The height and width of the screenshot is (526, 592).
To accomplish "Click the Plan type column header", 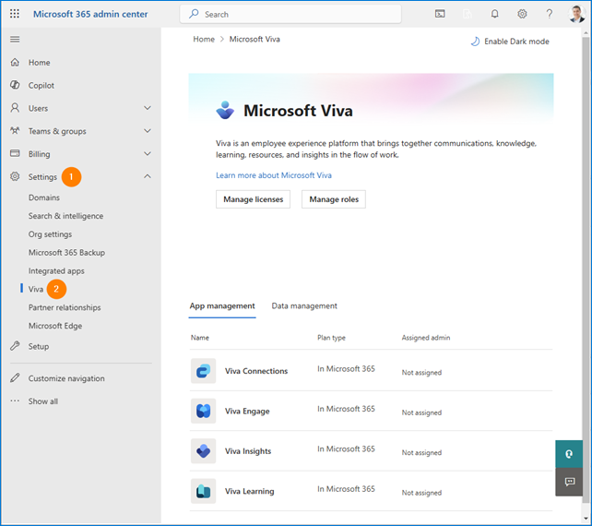I will [x=331, y=338].
